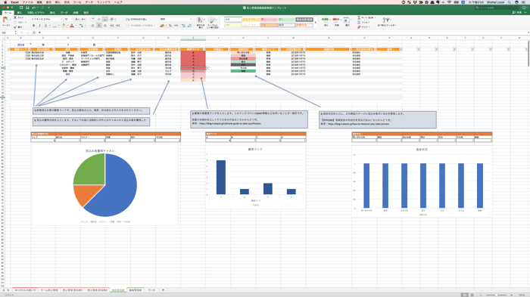
Task: Click AutoSum sigma icon
Action: pos(359,17)
